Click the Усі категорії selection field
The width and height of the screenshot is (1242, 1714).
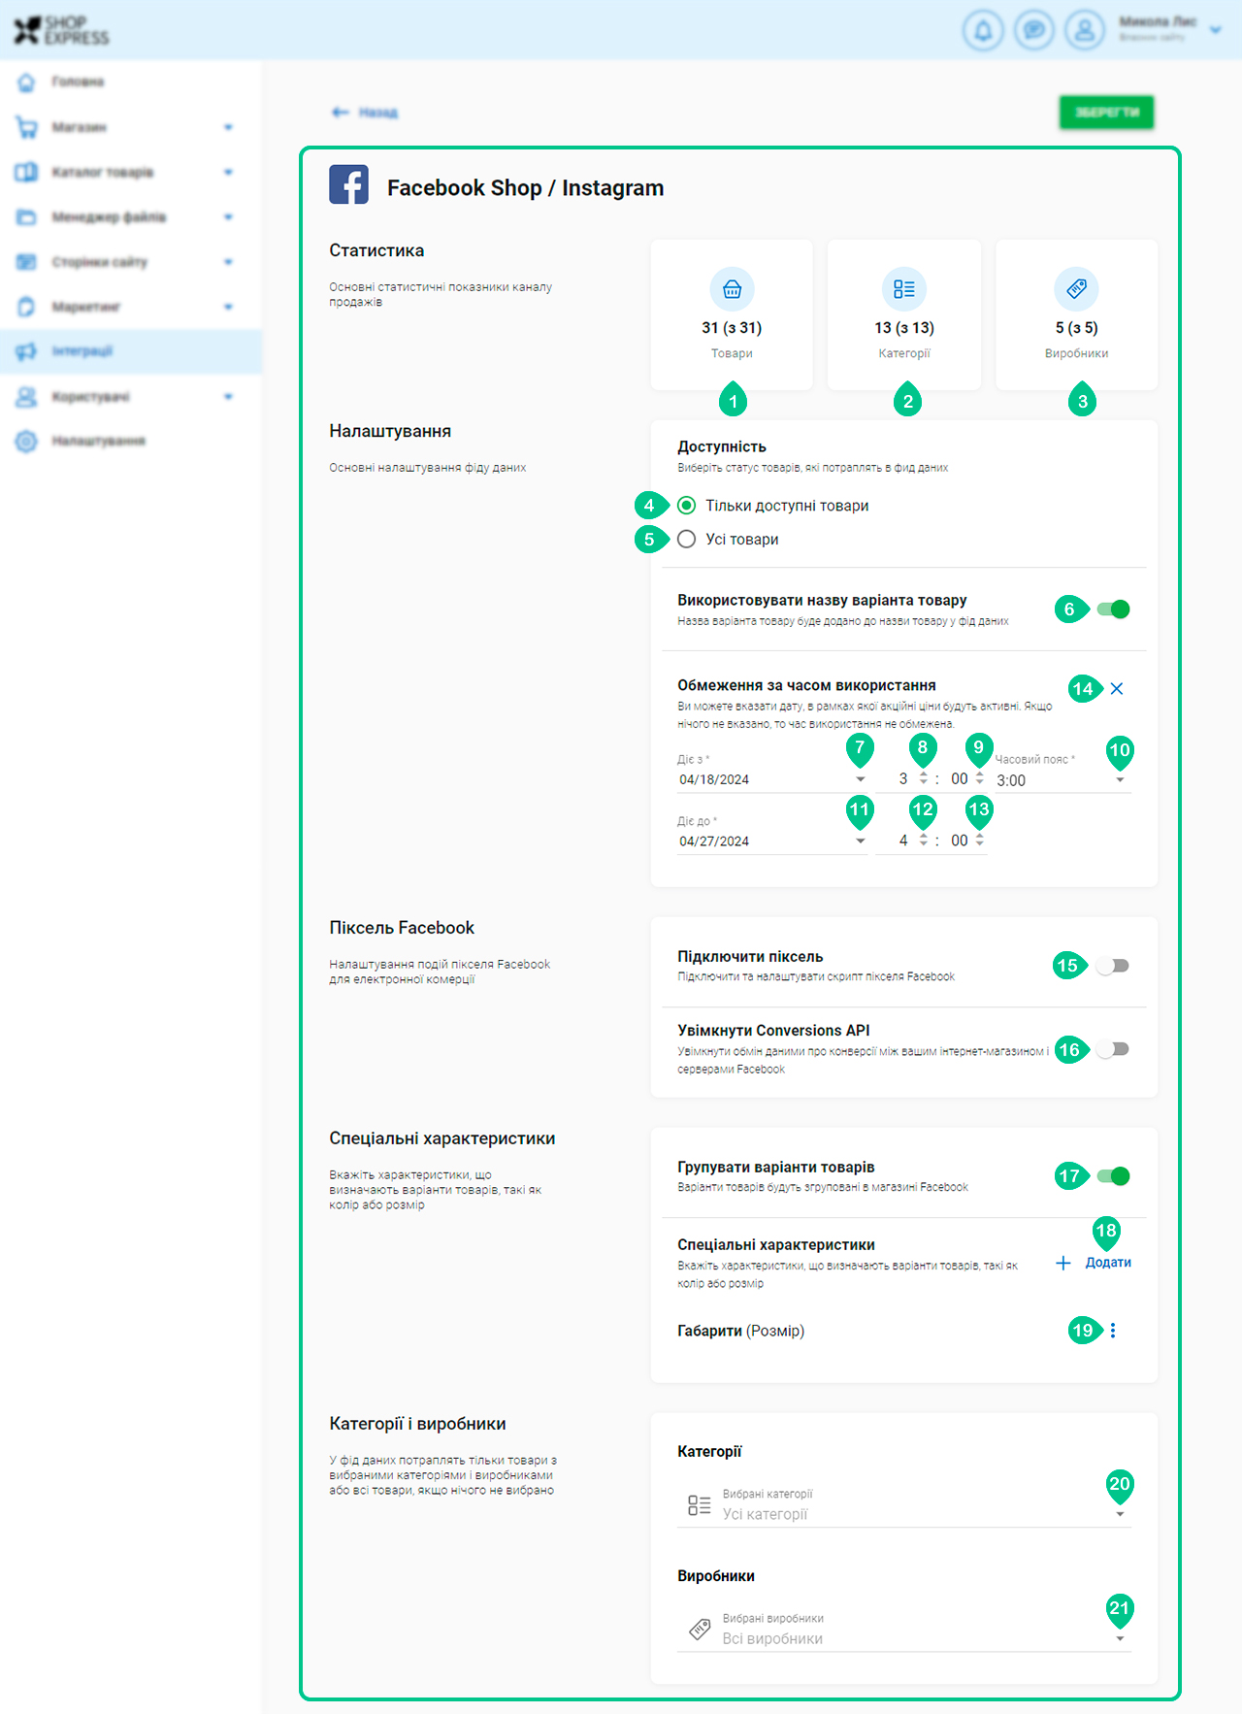click(x=904, y=1506)
